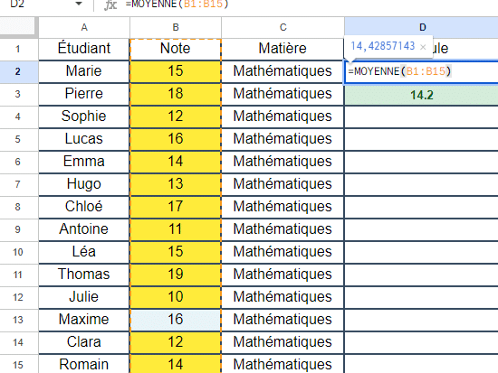
Task: Select column A header
Action: coord(84,28)
